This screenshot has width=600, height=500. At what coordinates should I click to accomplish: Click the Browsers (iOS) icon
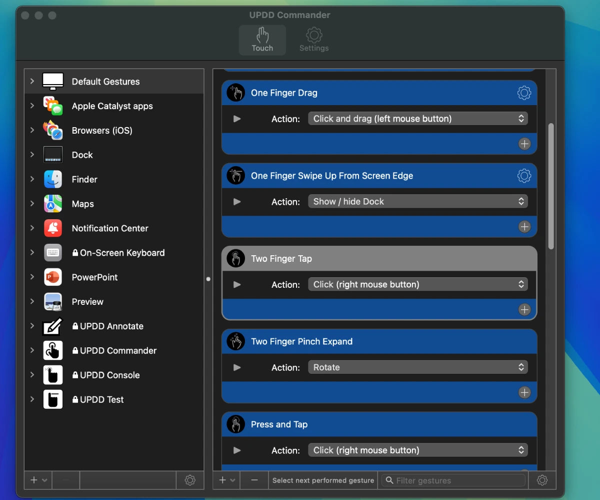[53, 130]
